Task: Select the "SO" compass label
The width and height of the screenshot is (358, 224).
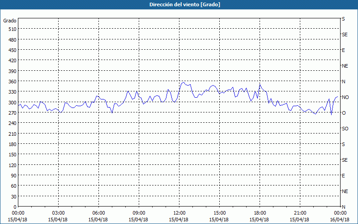Action: coord(345,129)
